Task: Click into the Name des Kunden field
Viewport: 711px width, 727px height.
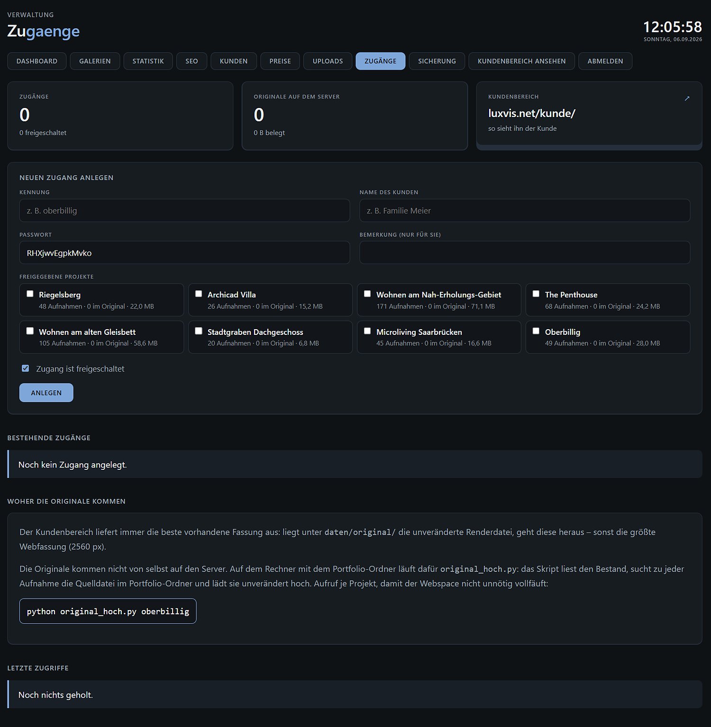Action: click(x=525, y=210)
